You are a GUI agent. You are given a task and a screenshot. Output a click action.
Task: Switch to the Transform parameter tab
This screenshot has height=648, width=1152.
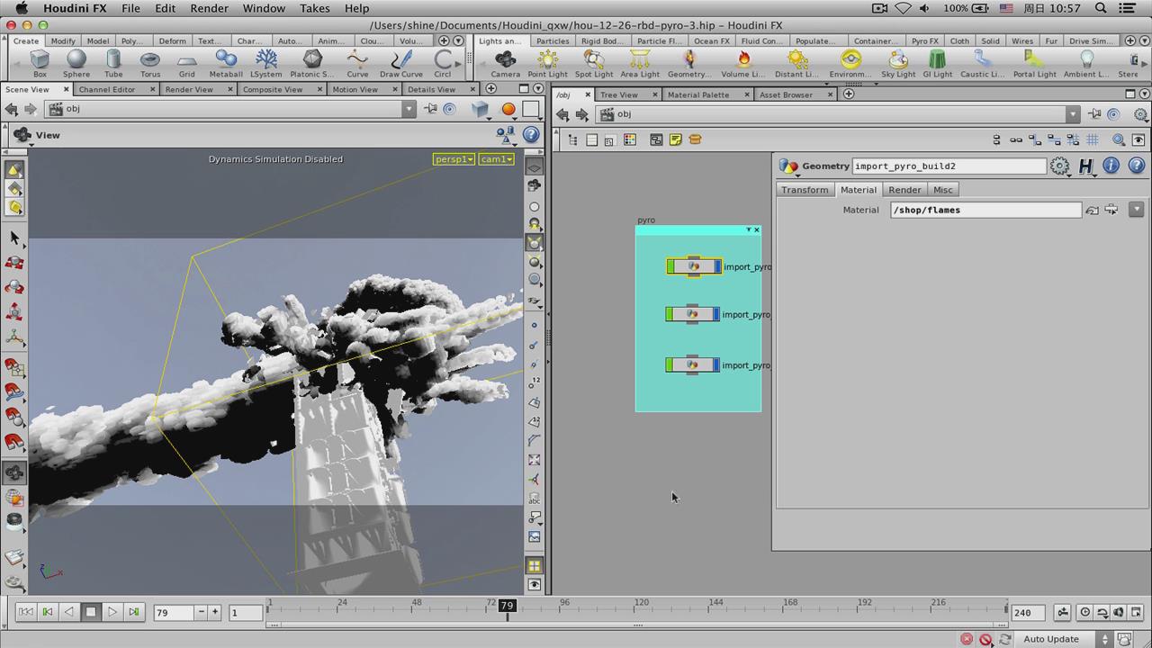(x=805, y=190)
